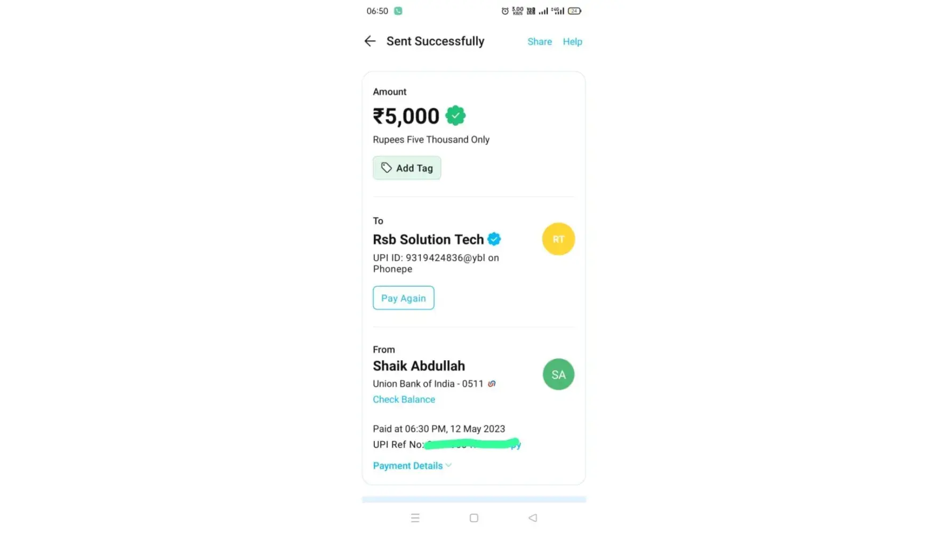Open the Share option

click(x=540, y=42)
